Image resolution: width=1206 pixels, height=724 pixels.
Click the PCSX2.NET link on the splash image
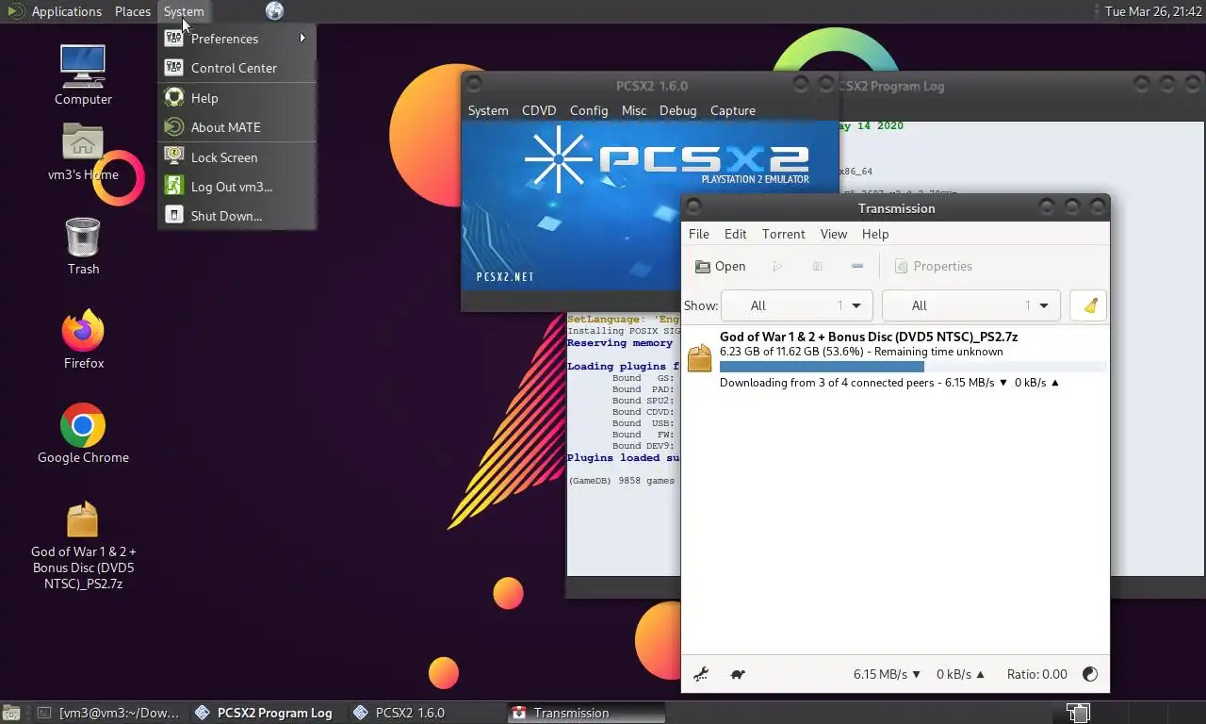505,277
